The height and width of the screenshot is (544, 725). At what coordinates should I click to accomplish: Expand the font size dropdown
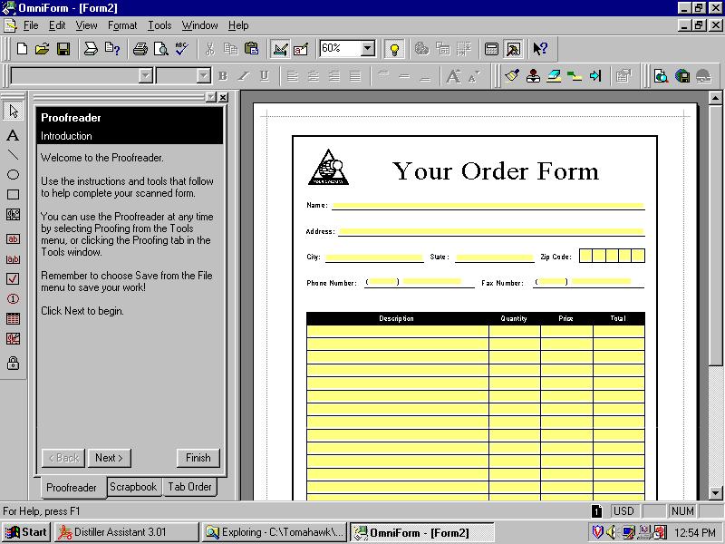pyautogui.click(x=203, y=76)
